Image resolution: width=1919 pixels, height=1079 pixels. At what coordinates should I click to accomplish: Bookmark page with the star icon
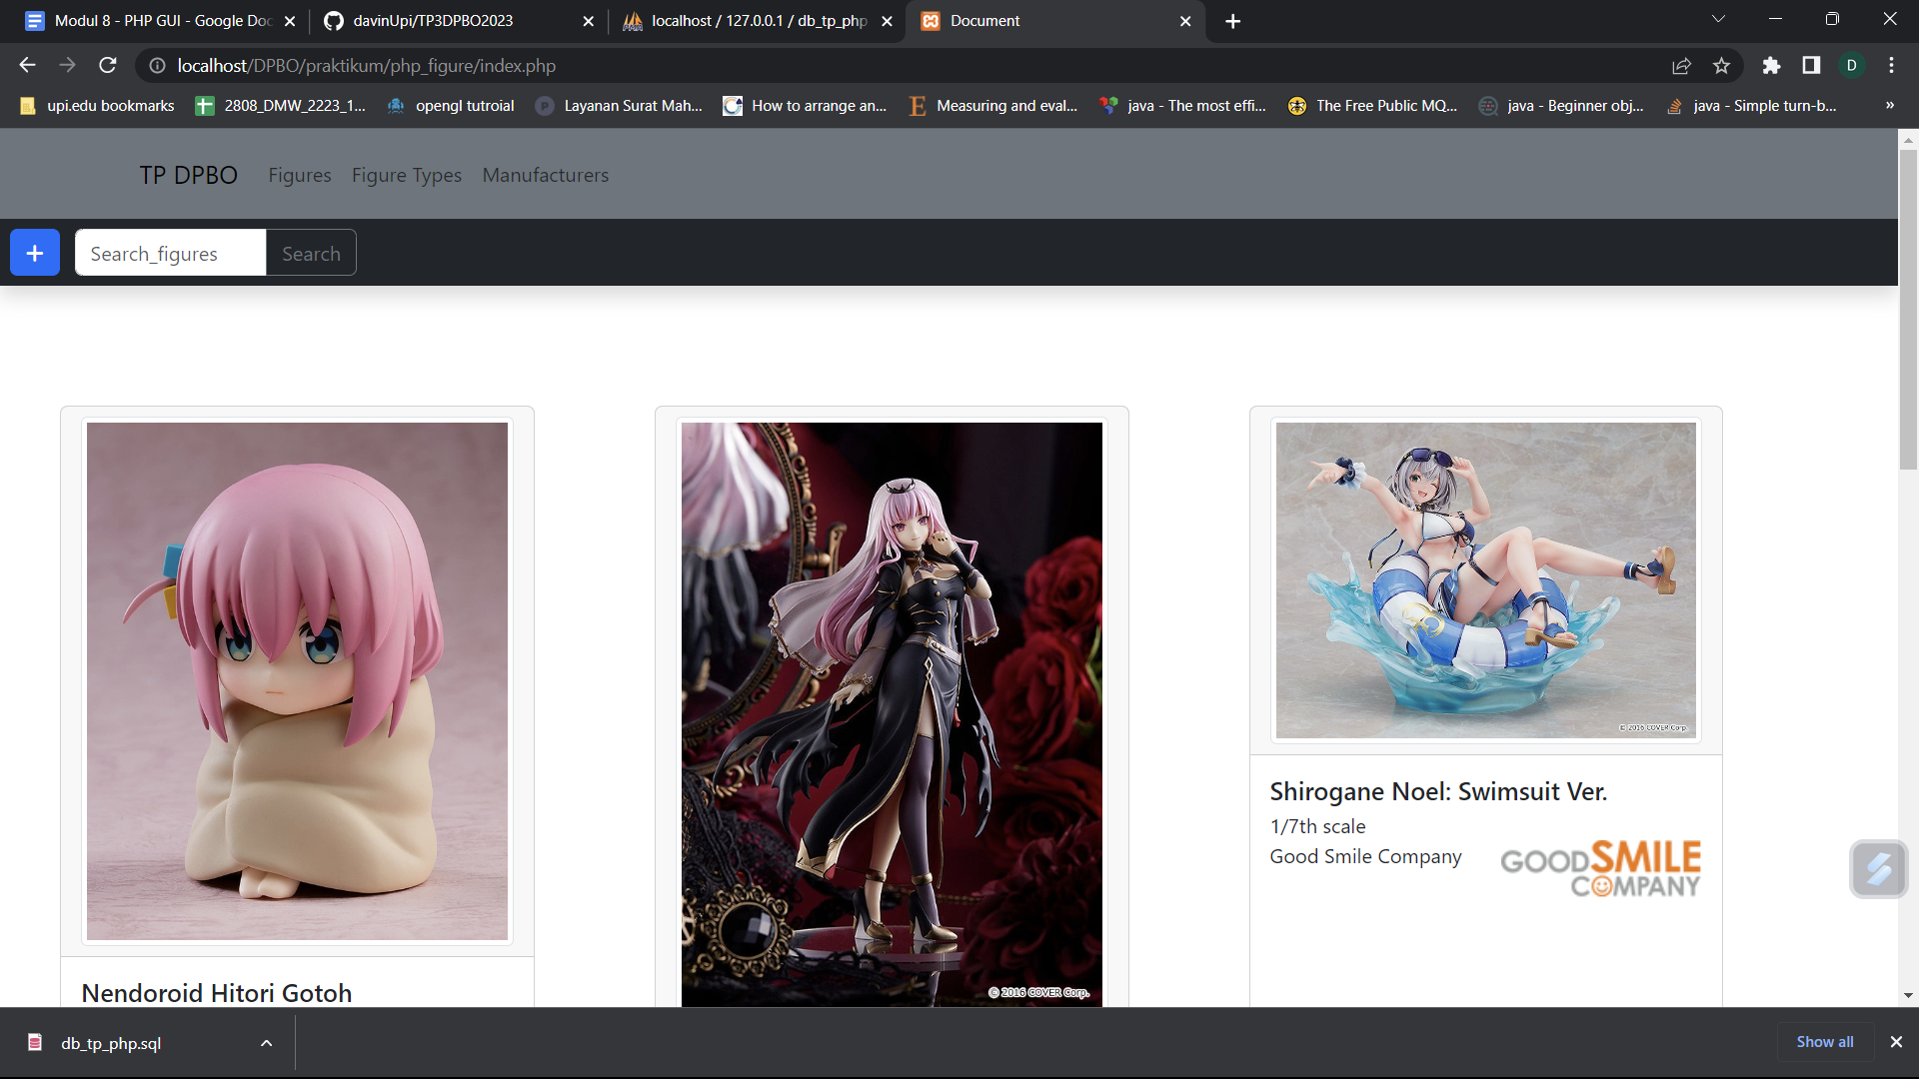tap(1721, 66)
